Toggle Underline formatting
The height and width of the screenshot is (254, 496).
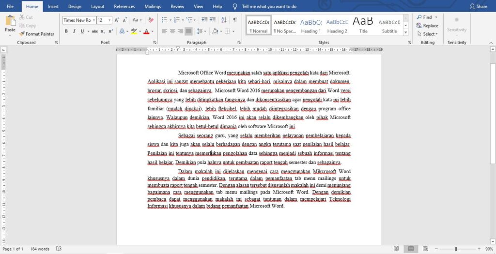(x=82, y=31)
